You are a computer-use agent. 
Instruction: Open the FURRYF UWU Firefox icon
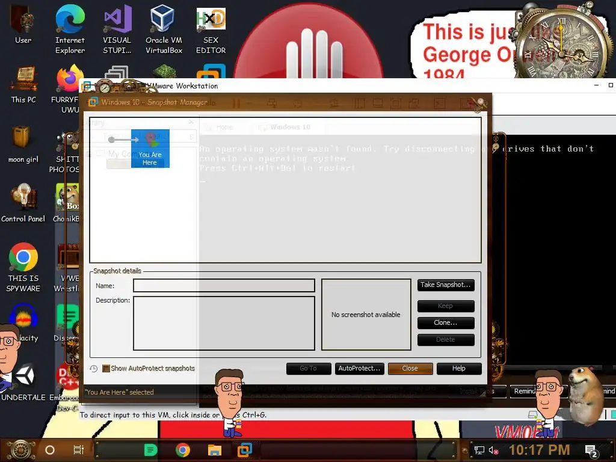click(67, 90)
